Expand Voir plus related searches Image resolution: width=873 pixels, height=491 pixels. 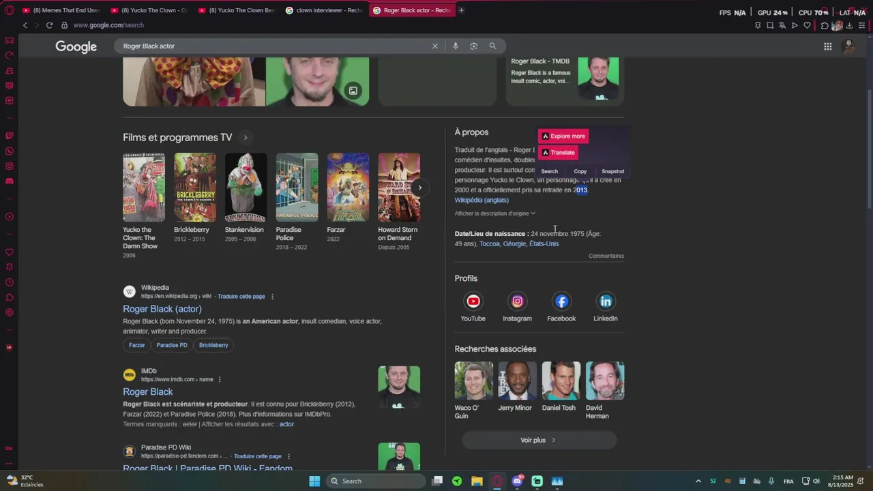539,440
